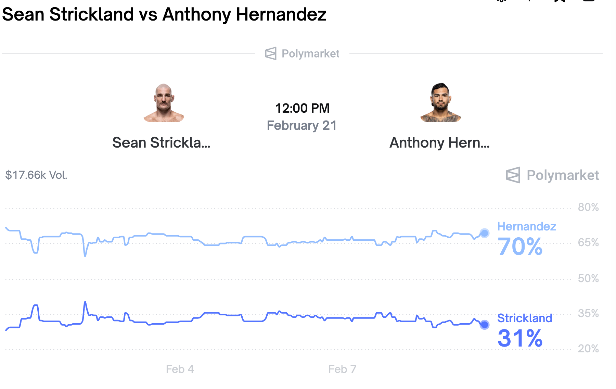Click the Feb 7 axis label
The height and width of the screenshot is (389, 616).
click(x=342, y=369)
